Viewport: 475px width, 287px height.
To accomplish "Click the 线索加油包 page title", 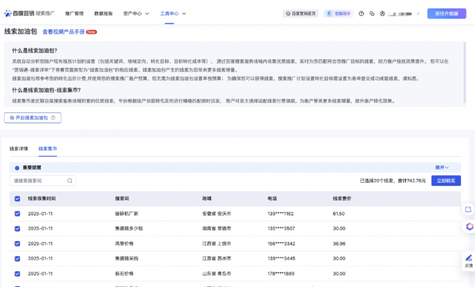I will tap(20, 31).
